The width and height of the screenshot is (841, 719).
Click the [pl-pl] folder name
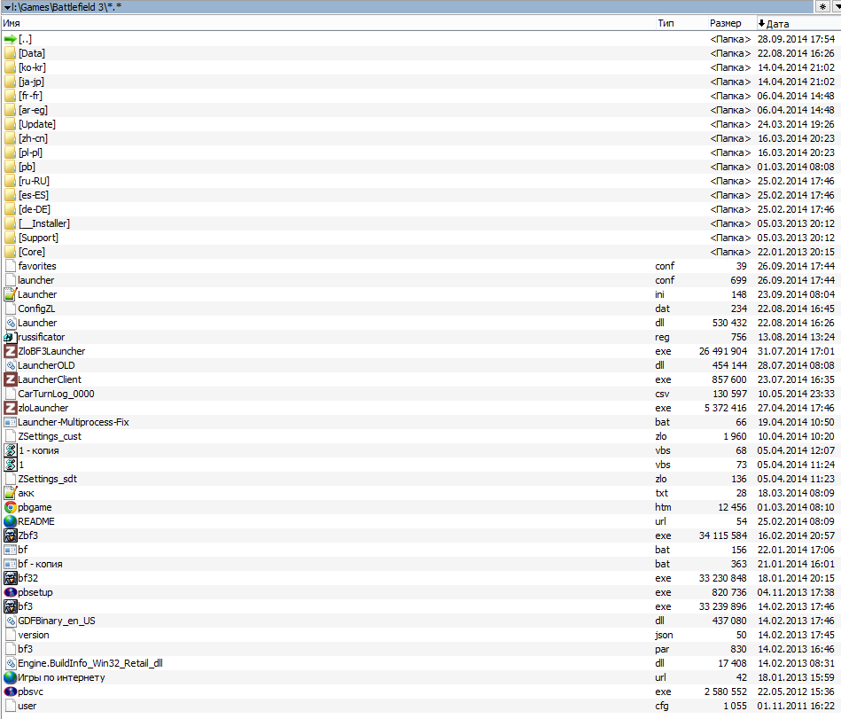pyautogui.click(x=30, y=152)
